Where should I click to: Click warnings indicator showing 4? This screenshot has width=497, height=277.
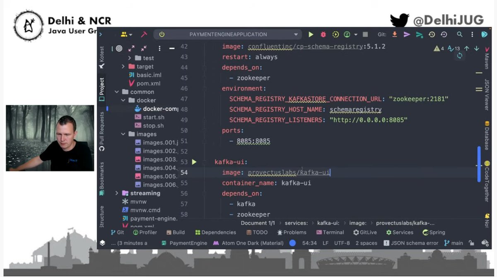click(x=439, y=49)
